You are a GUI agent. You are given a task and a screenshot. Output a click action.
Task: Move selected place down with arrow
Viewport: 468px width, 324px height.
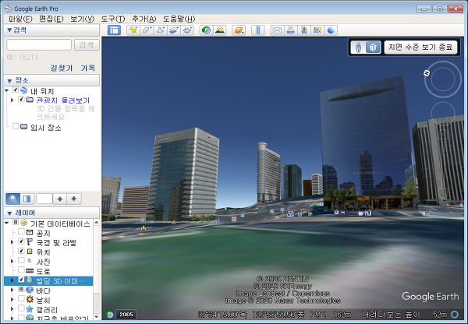74,199
